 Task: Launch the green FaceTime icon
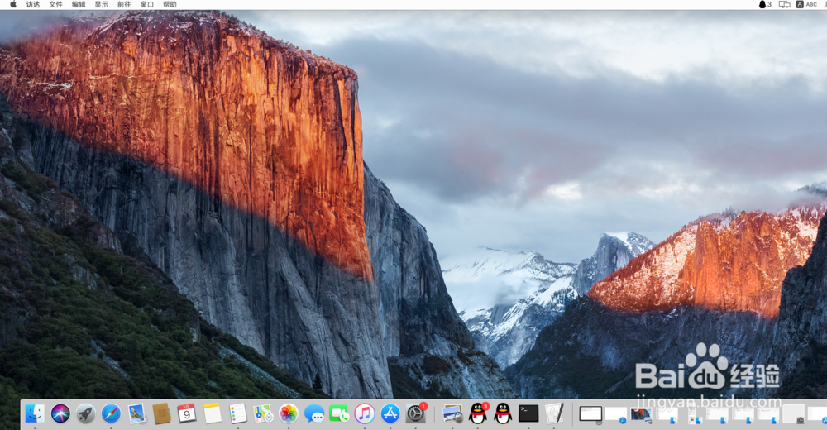tap(339, 413)
